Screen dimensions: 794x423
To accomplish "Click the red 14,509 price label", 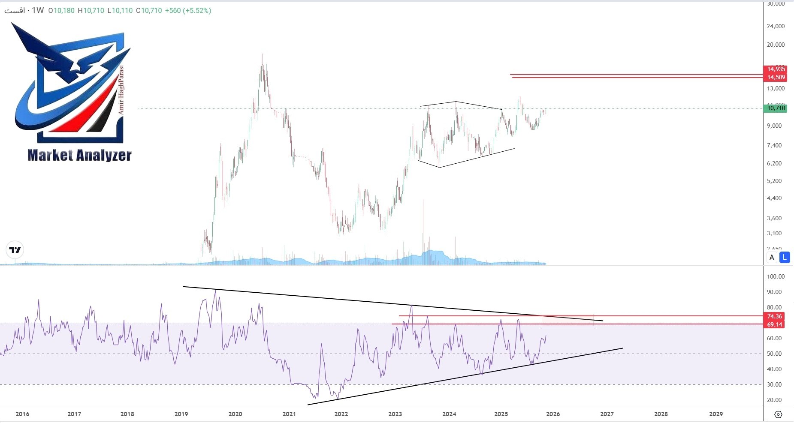I will coord(776,77).
